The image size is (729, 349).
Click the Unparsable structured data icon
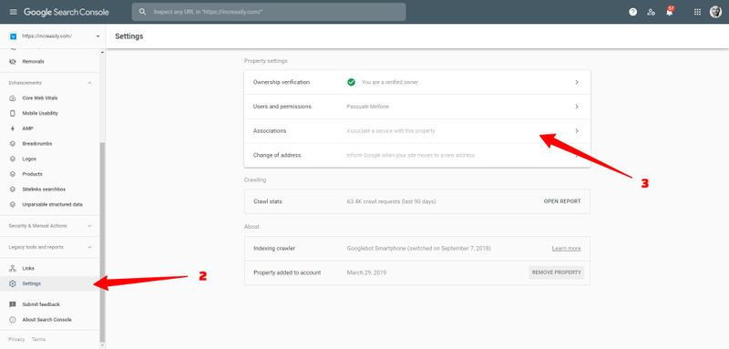(x=13, y=204)
